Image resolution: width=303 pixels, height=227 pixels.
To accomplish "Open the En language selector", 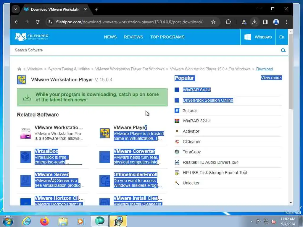I will coord(282,37).
